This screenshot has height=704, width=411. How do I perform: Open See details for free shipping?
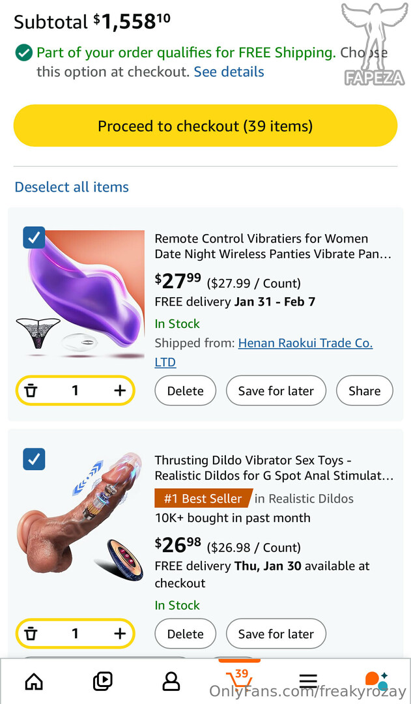coord(229,72)
